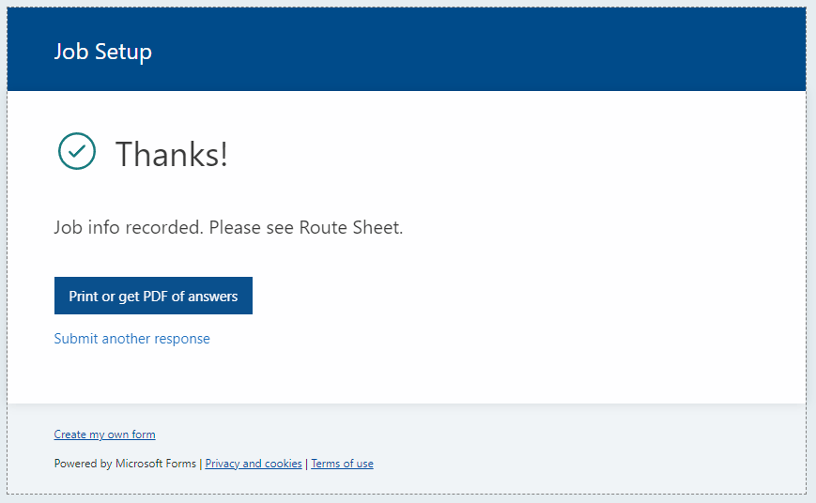Click the gray footer area background
Image resolution: width=816 pixels, height=503 pixels.
573,449
